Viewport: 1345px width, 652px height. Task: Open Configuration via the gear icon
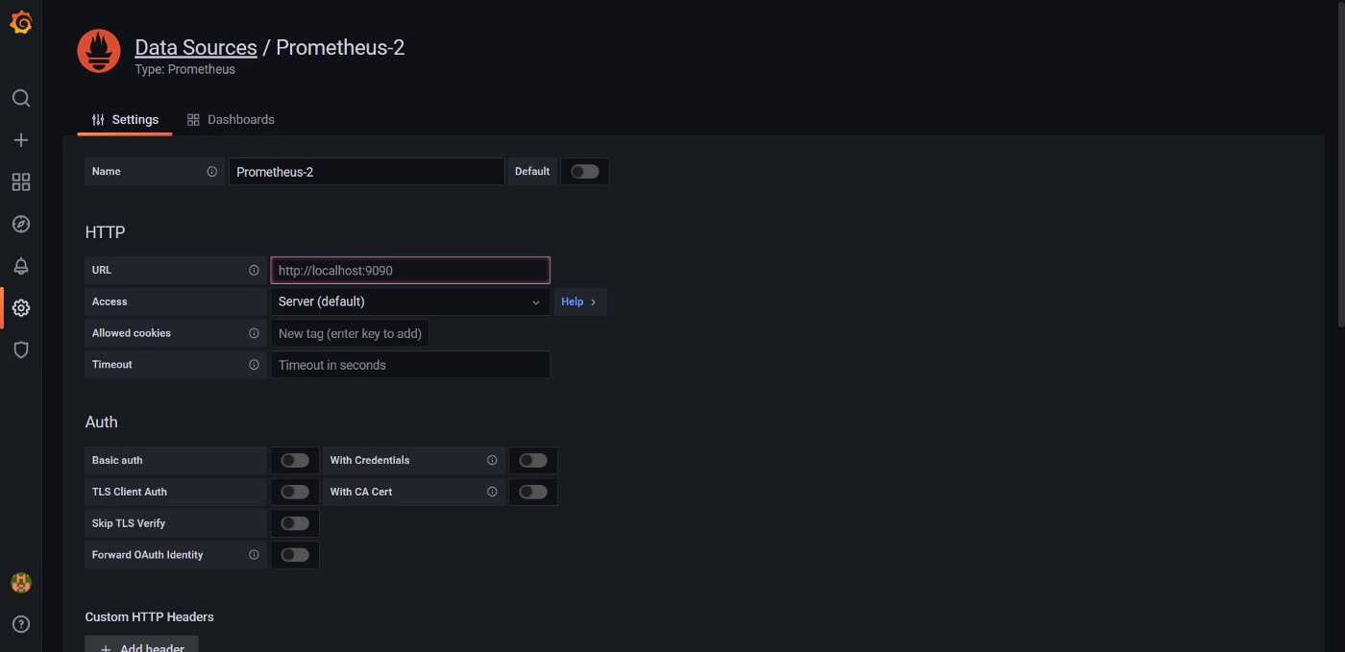[x=21, y=307]
